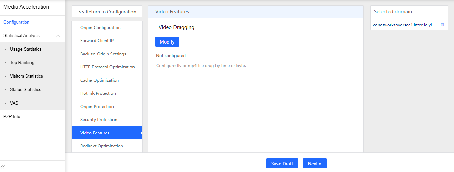Proceed with the Next button

pos(314,164)
